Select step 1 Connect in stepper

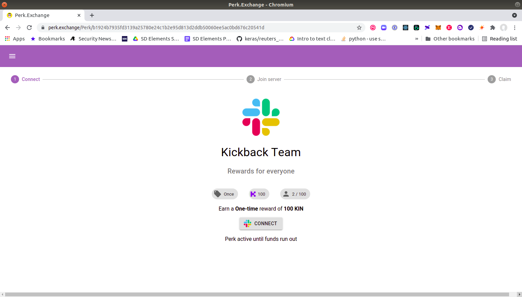point(26,79)
